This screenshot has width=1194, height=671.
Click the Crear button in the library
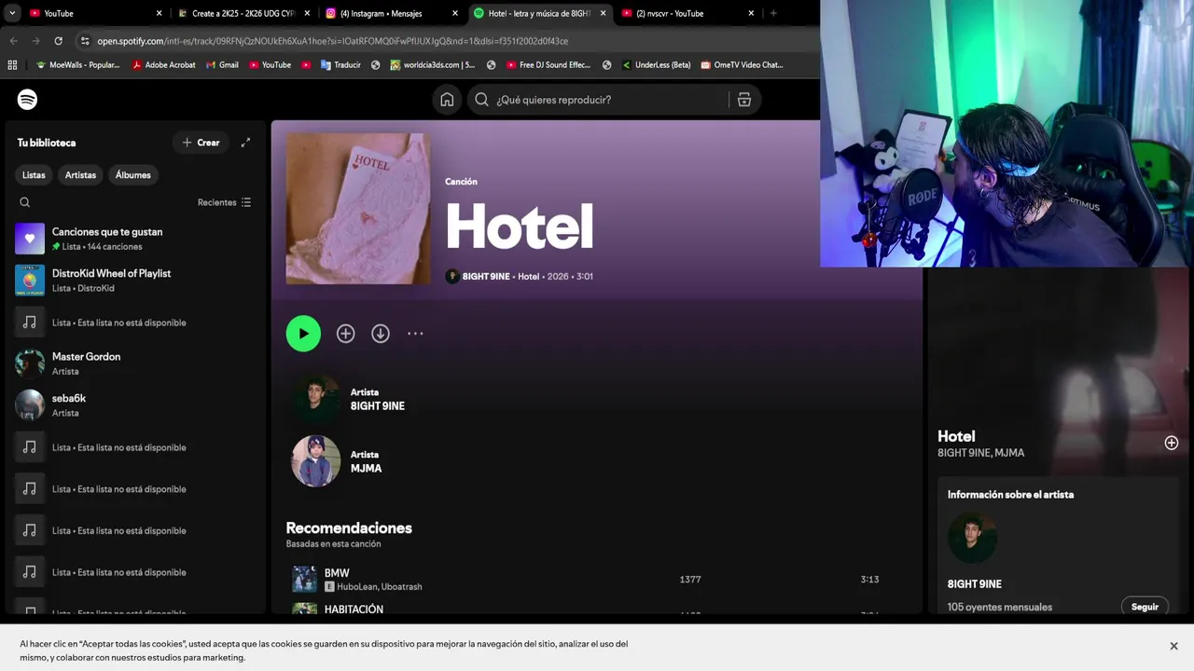[x=201, y=143]
